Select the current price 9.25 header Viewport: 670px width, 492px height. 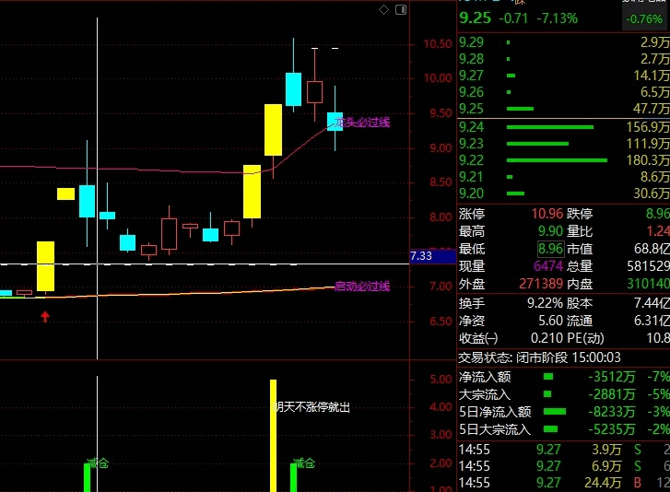pos(475,18)
